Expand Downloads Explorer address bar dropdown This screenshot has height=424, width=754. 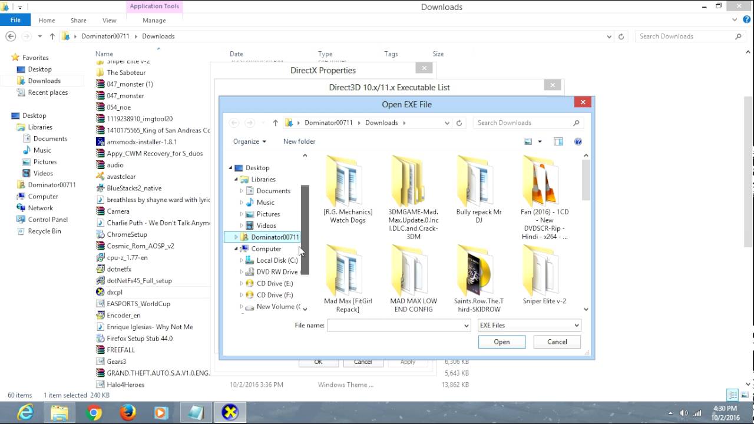[609, 36]
